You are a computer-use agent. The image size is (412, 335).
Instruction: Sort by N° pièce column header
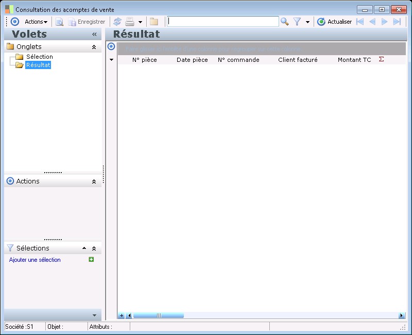coord(145,60)
